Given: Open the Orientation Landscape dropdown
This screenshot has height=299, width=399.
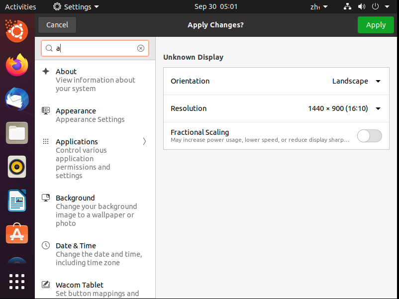Looking at the screenshot, I should pos(356,81).
